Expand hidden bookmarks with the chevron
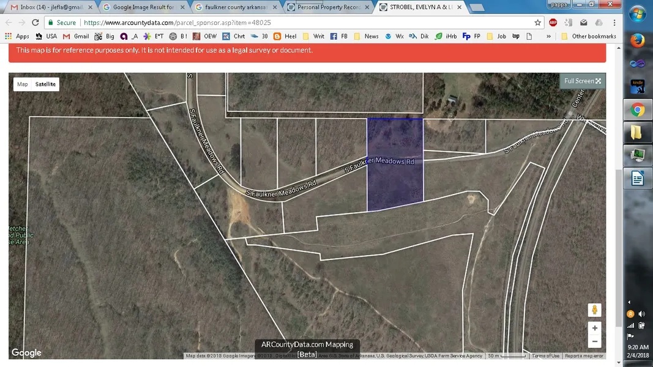653x367 pixels. (548, 37)
